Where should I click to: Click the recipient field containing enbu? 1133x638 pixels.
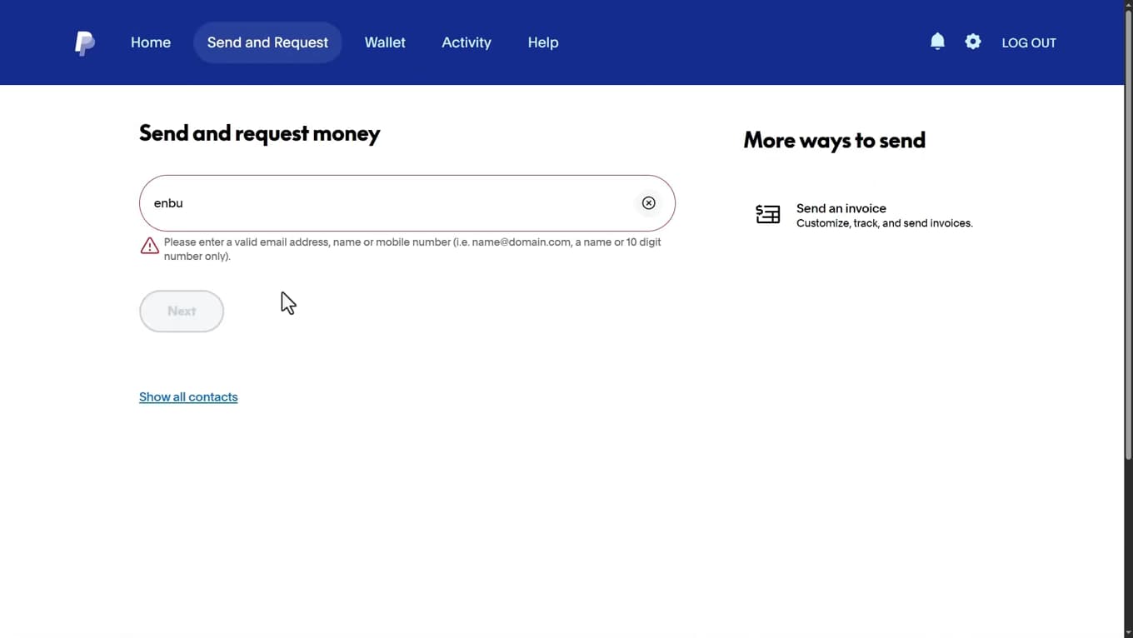point(407,203)
